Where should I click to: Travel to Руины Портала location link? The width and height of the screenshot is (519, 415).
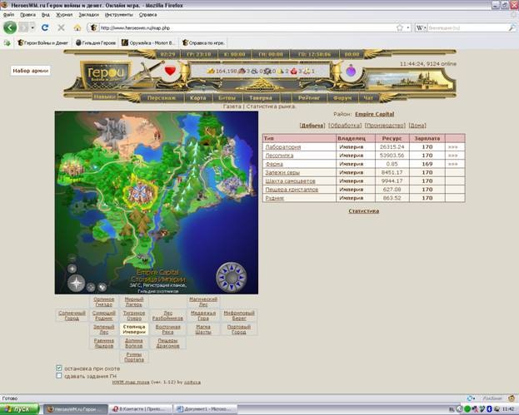pos(134,357)
